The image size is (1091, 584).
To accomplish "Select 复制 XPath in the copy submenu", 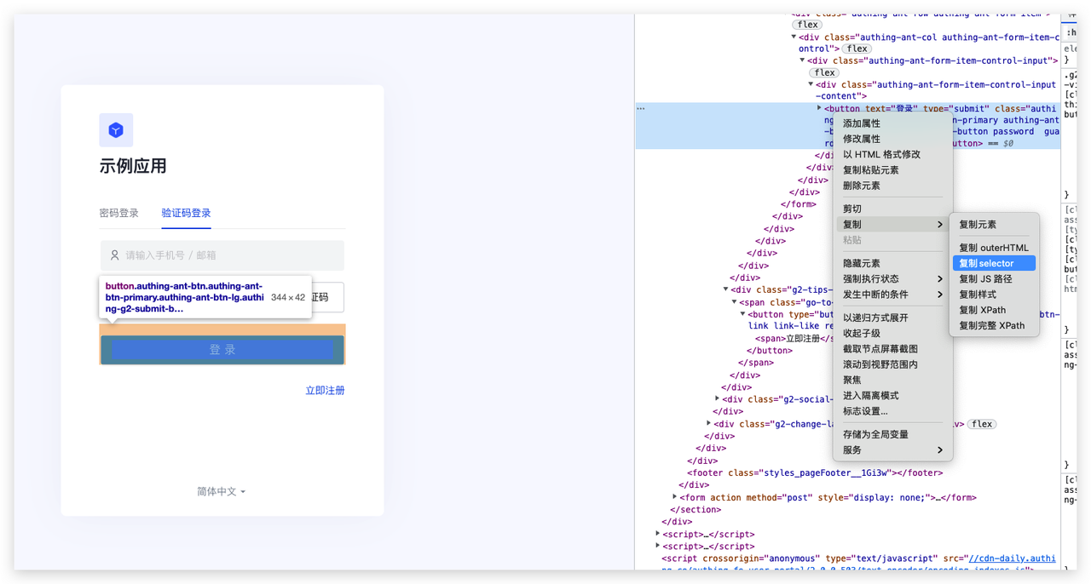I will [982, 310].
